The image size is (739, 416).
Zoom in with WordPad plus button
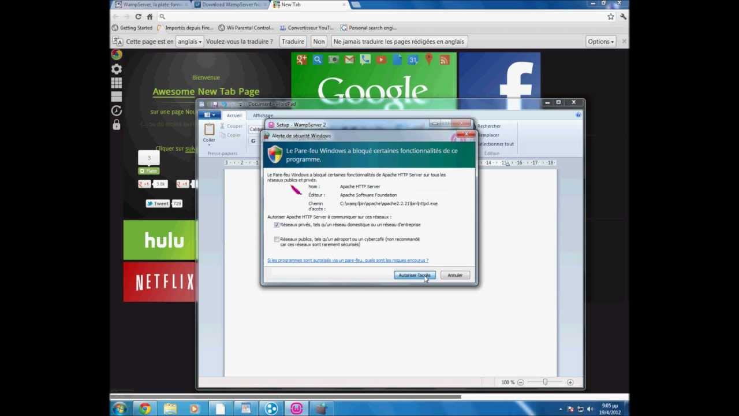pyautogui.click(x=570, y=382)
